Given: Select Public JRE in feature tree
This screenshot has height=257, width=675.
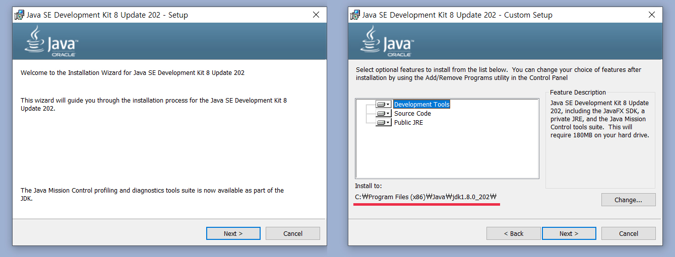Looking at the screenshot, I should coord(408,122).
